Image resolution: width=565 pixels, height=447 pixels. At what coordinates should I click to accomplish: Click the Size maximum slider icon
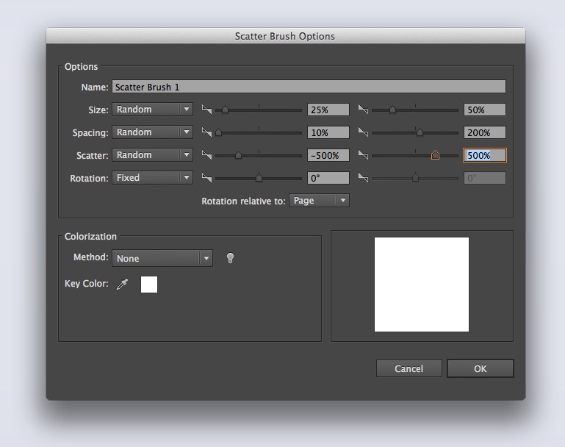coord(363,110)
